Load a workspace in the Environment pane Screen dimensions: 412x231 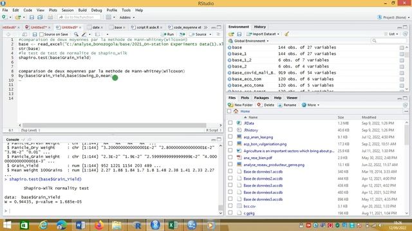point(231,34)
